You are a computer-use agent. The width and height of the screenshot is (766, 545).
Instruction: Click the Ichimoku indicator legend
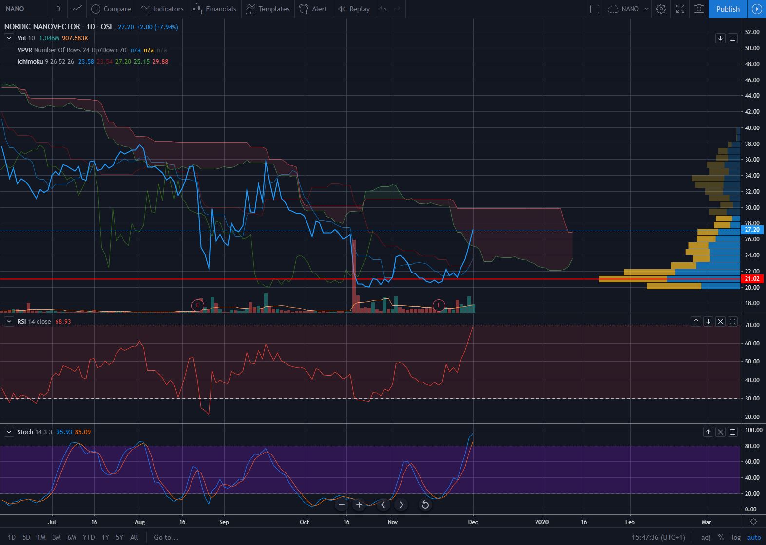click(x=46, y=61)
